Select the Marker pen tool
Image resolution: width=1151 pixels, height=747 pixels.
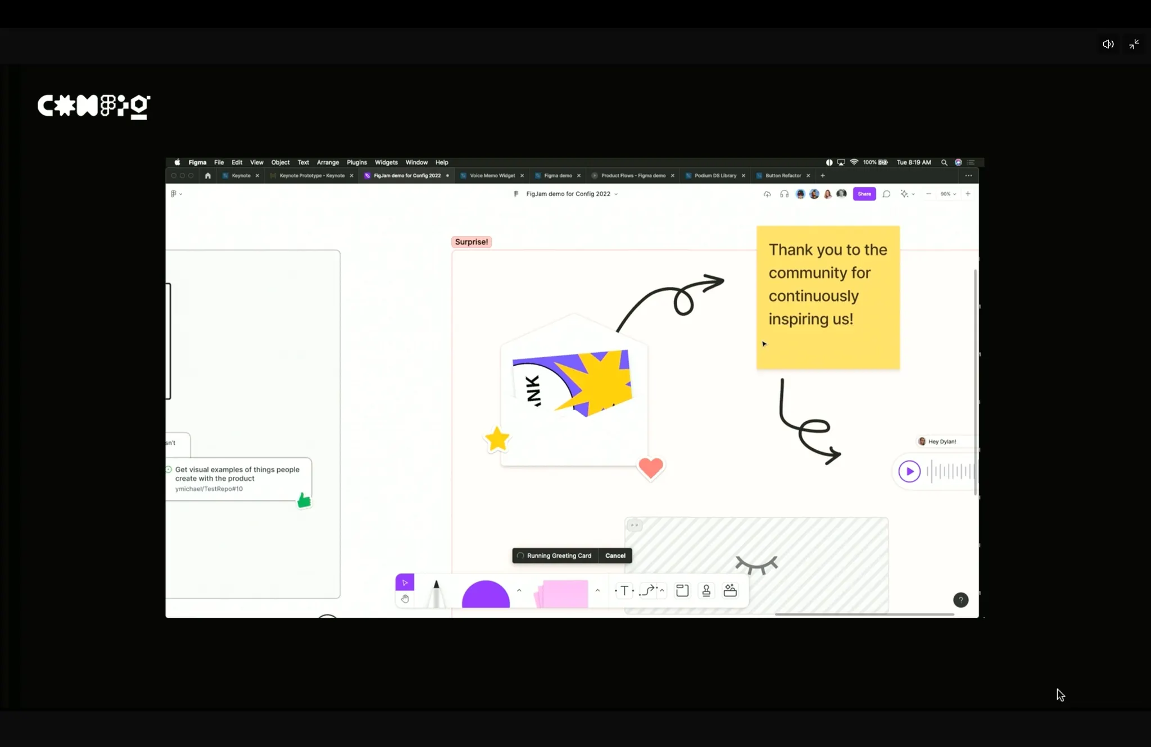point(436,593)
